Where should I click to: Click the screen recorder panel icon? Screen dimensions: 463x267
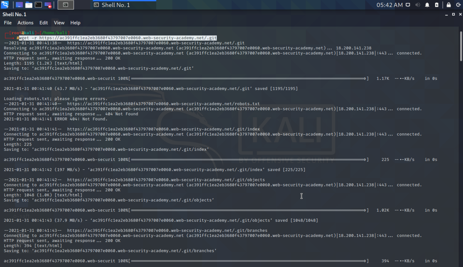(48, 5)
